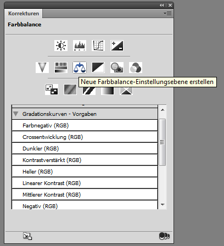Choose the Linearer Kontrast (RGB) preset
This screenshot has height=246, width=224.
click(x=85, y=183)
